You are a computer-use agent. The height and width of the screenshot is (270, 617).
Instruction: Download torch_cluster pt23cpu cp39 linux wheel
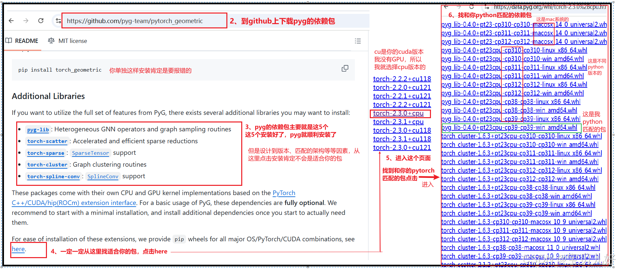click(518, 205)
